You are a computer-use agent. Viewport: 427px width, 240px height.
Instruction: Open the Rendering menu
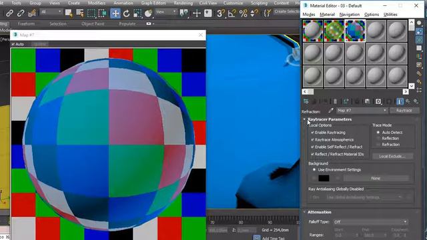[x=183, y=3]
